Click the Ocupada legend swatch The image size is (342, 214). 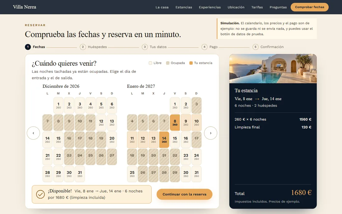tap(168, 63)
